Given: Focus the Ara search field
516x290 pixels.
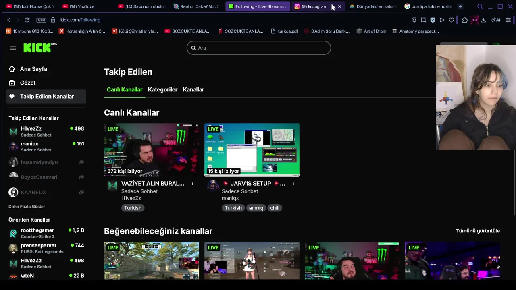Looking at the screenshot, I should click(x=259, y=48).
